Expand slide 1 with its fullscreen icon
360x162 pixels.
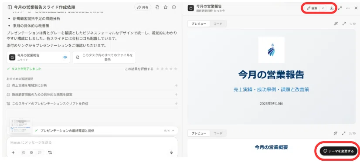pos(344,24)
